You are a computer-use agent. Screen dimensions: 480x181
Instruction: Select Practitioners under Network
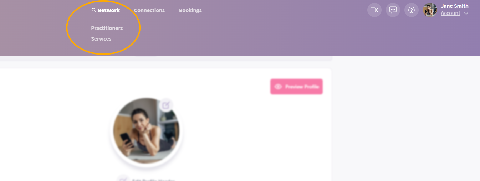[107, 28]
